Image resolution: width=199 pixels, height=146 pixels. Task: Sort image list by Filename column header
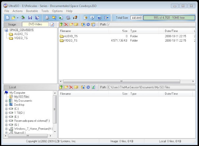[84, 31]
